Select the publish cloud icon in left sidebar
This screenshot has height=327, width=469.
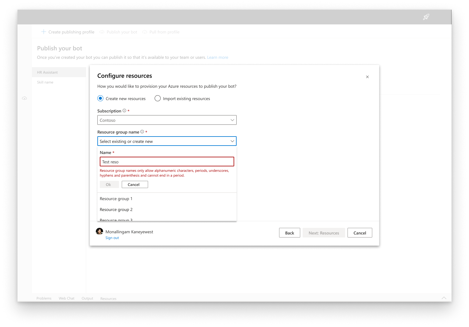click(24, 98)
